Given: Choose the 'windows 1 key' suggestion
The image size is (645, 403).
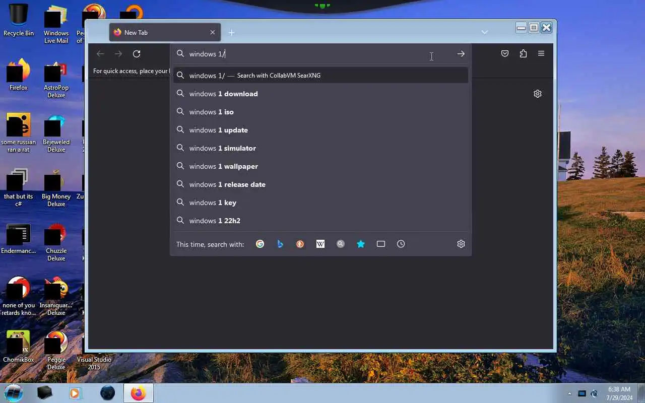Looking at the screenshot, I should point(320,203).
